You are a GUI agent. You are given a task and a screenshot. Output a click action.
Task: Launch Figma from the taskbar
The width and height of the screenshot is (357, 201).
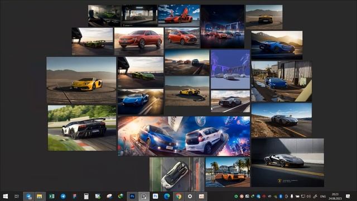pyautogui.click(x=75, y=196)
